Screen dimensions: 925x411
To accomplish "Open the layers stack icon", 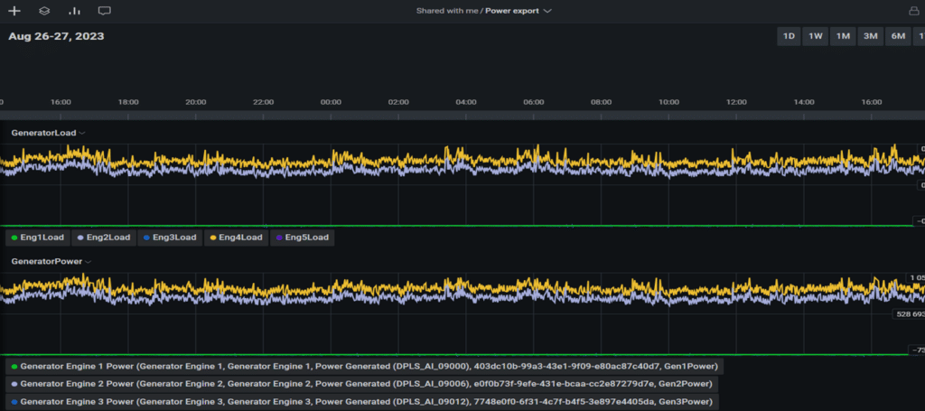I will click(x=44, y=11).
